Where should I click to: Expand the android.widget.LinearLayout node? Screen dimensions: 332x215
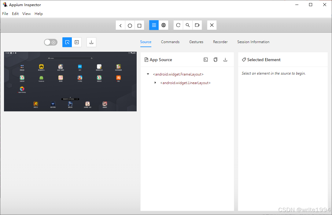click(155, 83)
